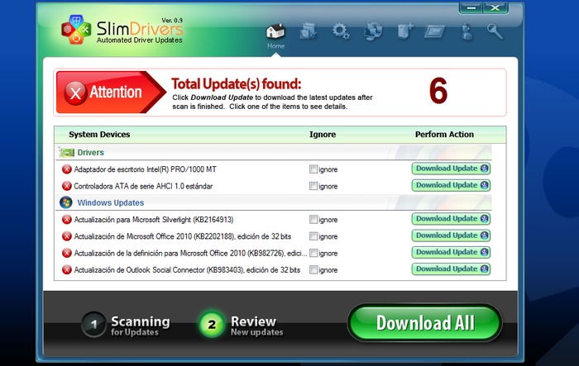Minimize the SlimDrivers window
The height and width of the screenshot is (366, 579).
pyautogui.click(x=471, y=7)
